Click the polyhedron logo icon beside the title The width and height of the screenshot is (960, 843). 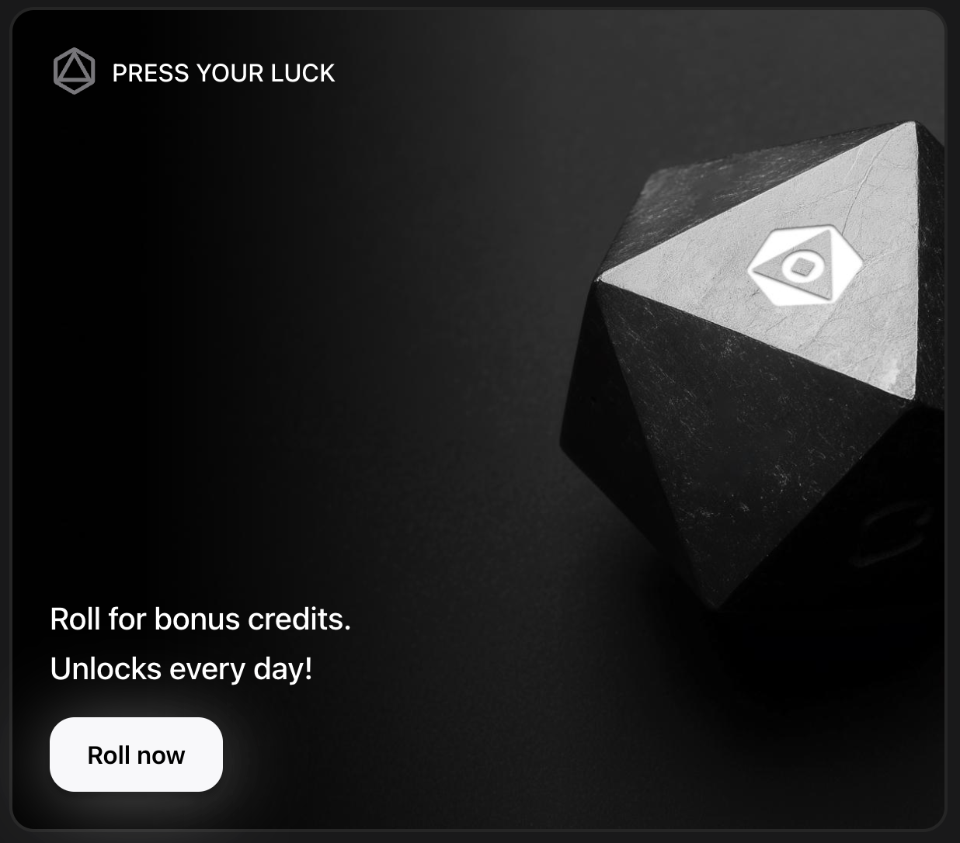click(75, 71)
